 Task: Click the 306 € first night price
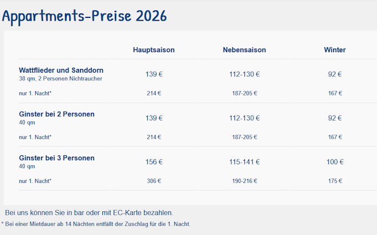point(154,181)
